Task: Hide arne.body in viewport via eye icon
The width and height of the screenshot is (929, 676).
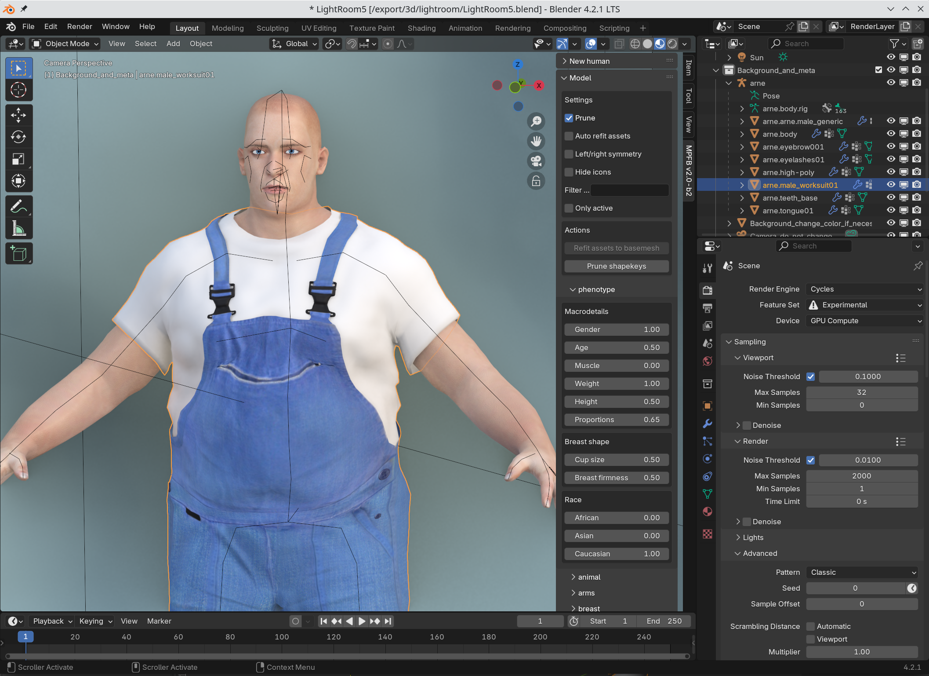Action: click(x=891, y=134)
